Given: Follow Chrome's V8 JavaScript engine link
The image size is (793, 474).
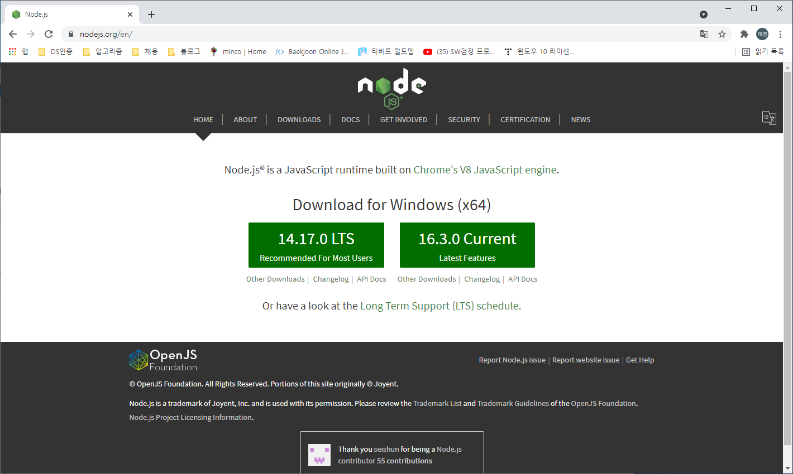Looking at the screenshot, I should (485, 170).
